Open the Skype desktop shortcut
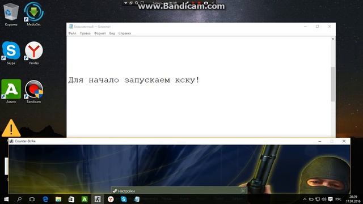Image resolution: width=363 pixels, height=204 pixels. [x=11, y=53]
